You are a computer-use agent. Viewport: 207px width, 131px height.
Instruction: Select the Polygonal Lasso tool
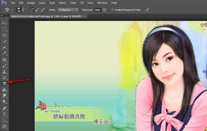4,35
